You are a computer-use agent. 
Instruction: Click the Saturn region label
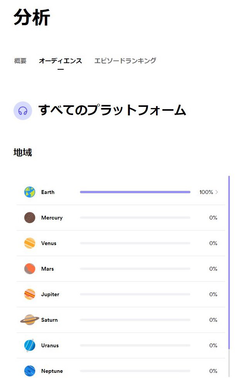pos(49,320)
